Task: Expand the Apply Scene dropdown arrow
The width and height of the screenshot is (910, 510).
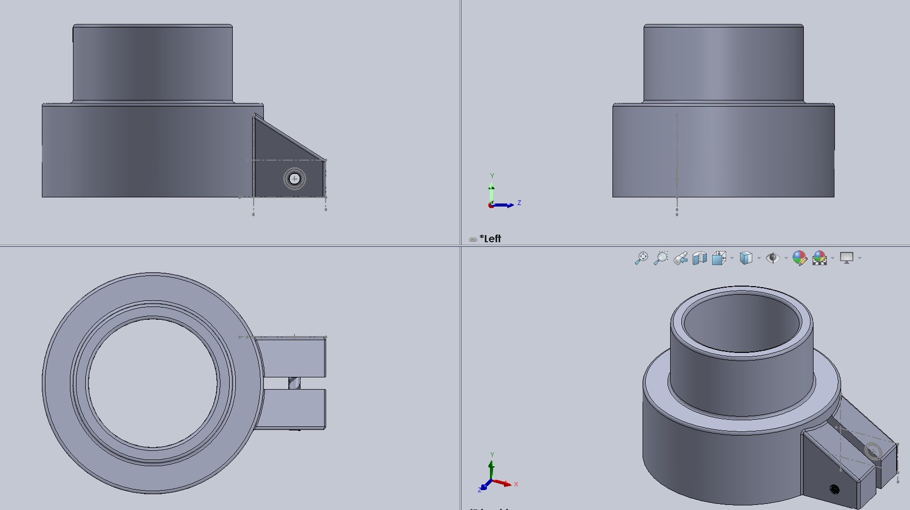Action: (833, 258)
